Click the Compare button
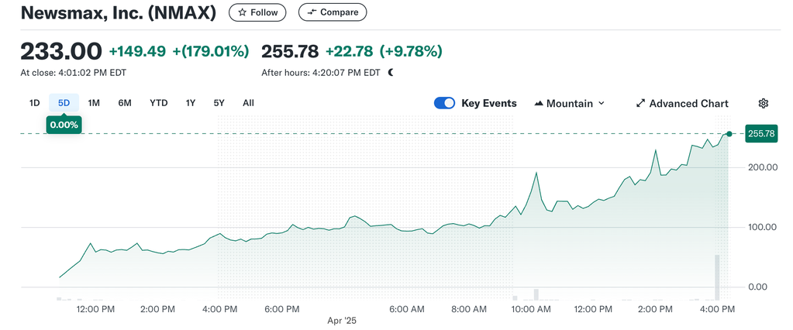Screen dimensions: 793x330 [x=333, y=12]
